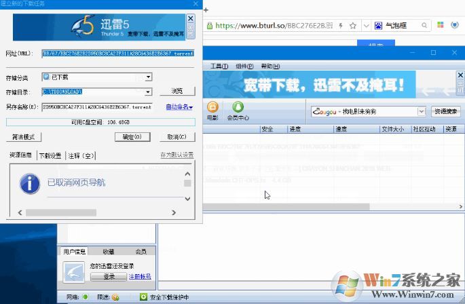Viewport: 465px width, 304px height.
Task: Bookmark the page with star icon
Action: (352, 26)
